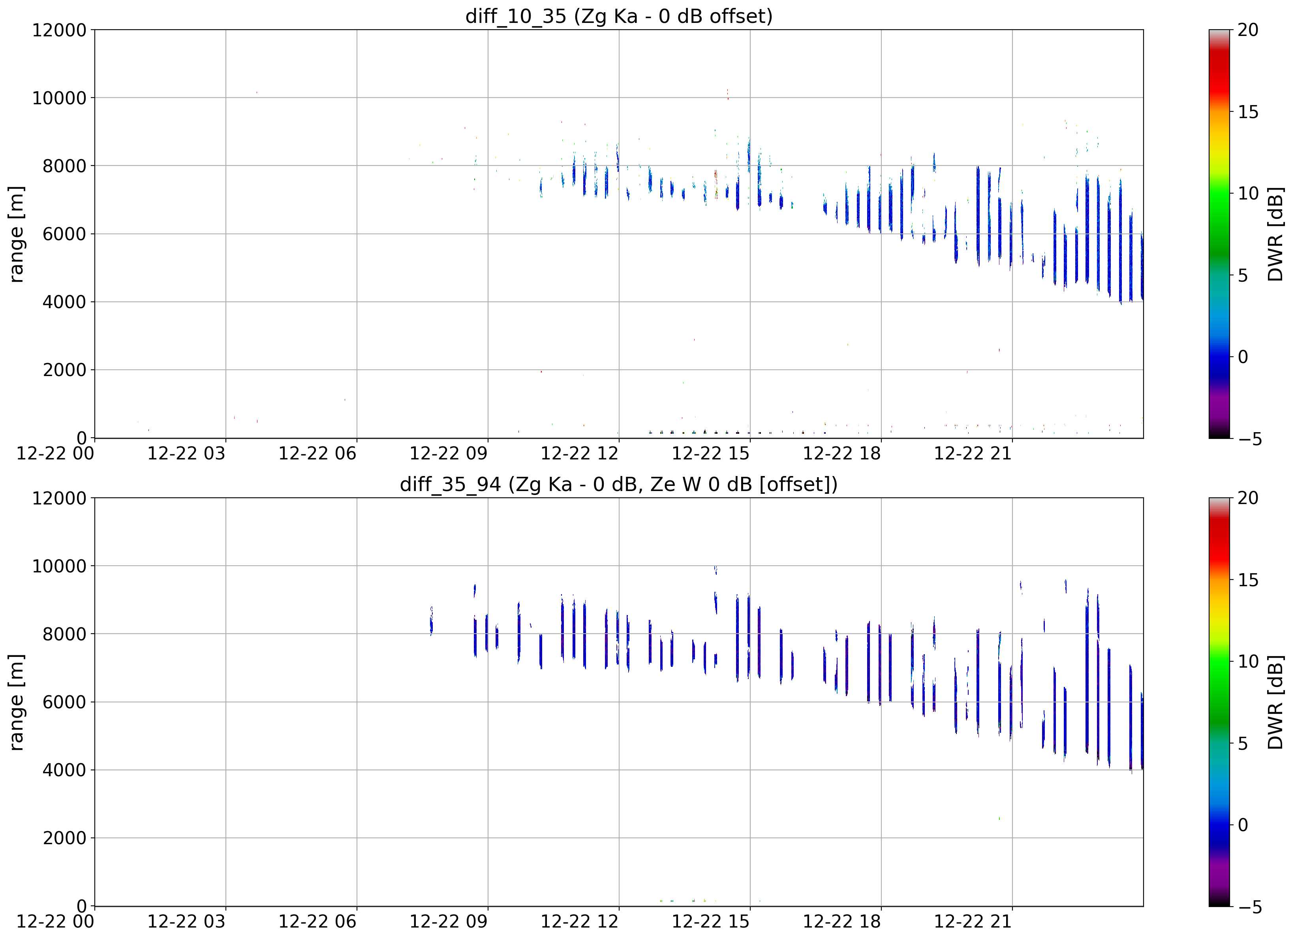Select 'range [m]' label of diff_35_94 plot
Screen dimensions: 1294x939
click(17, 702)
